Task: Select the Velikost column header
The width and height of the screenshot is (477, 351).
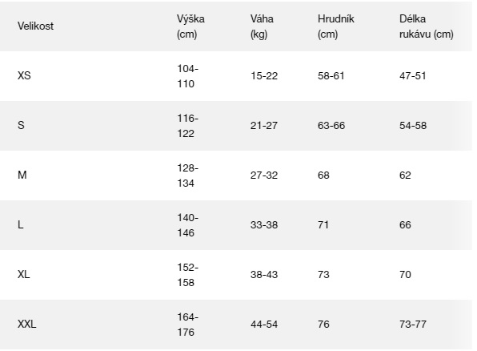Action: [35, 26]
